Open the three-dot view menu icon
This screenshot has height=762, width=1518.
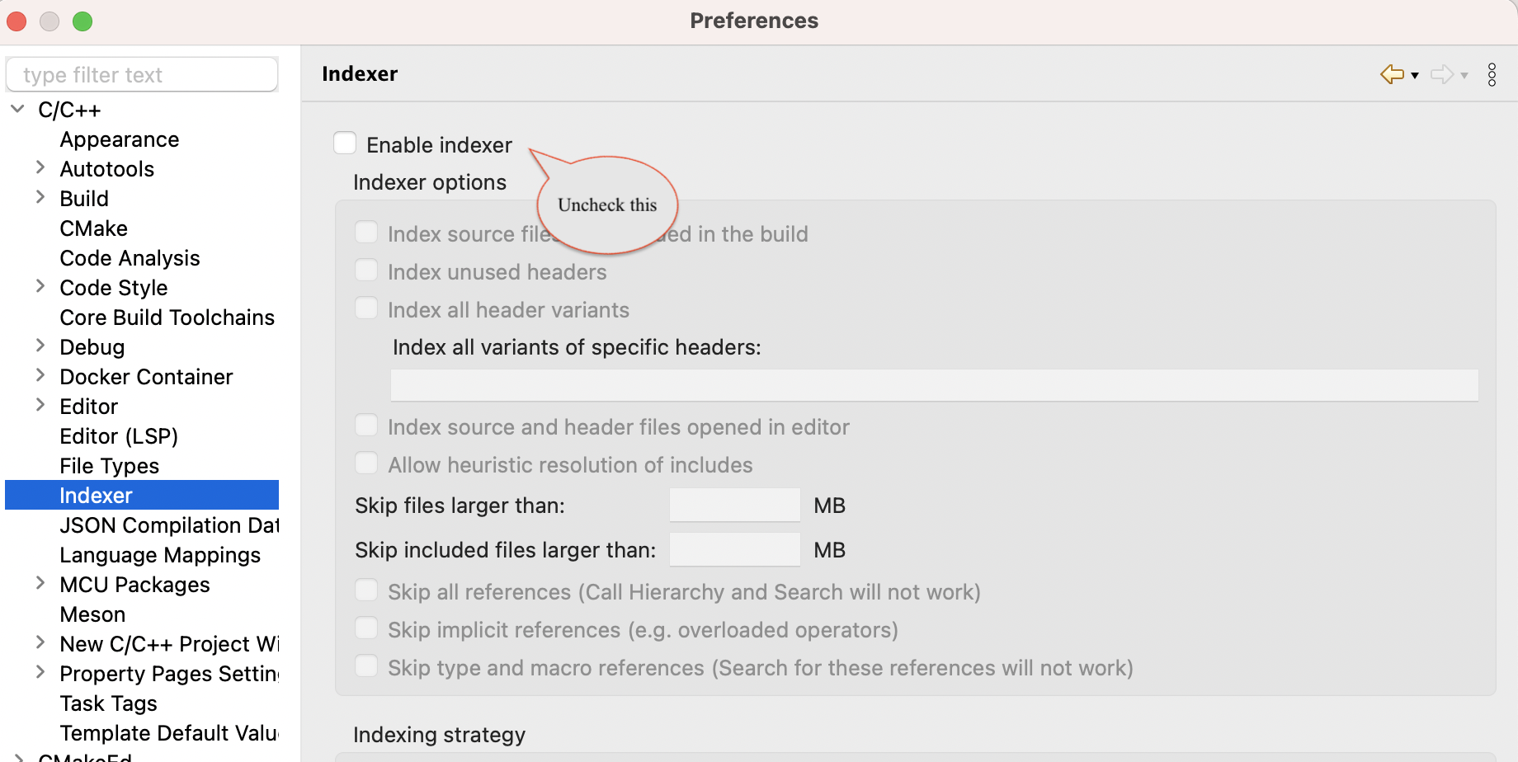point(1492,75)
